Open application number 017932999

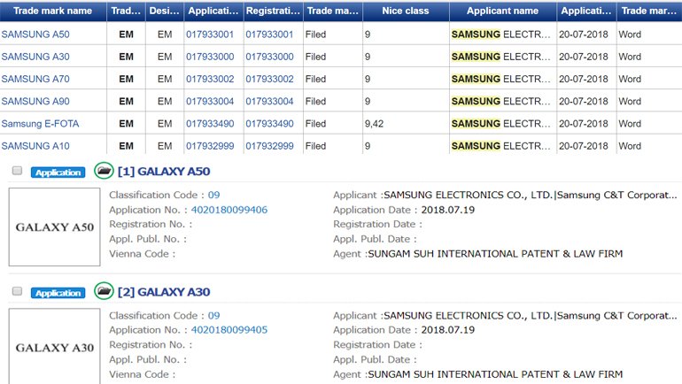point(210,146)
